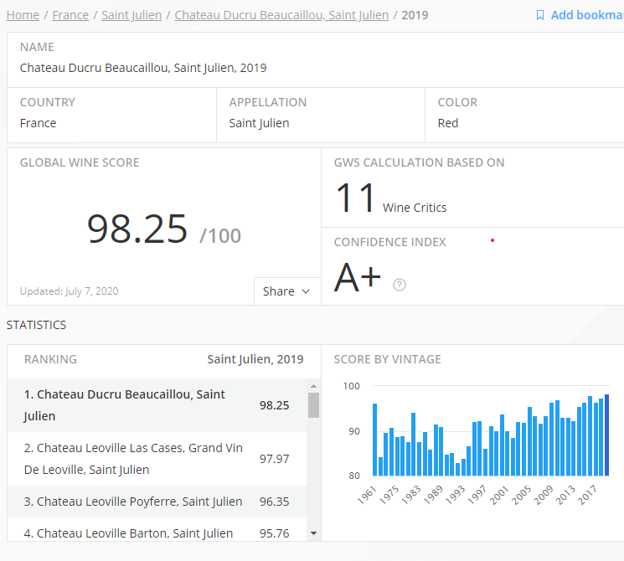Select ranking row 3 Chateau Leoville Poyferre
Image resolution: width=624 pixels, height=561 pixels.
coord(157,502)
